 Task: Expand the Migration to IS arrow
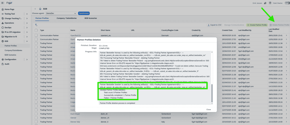[x=27, y=37]
